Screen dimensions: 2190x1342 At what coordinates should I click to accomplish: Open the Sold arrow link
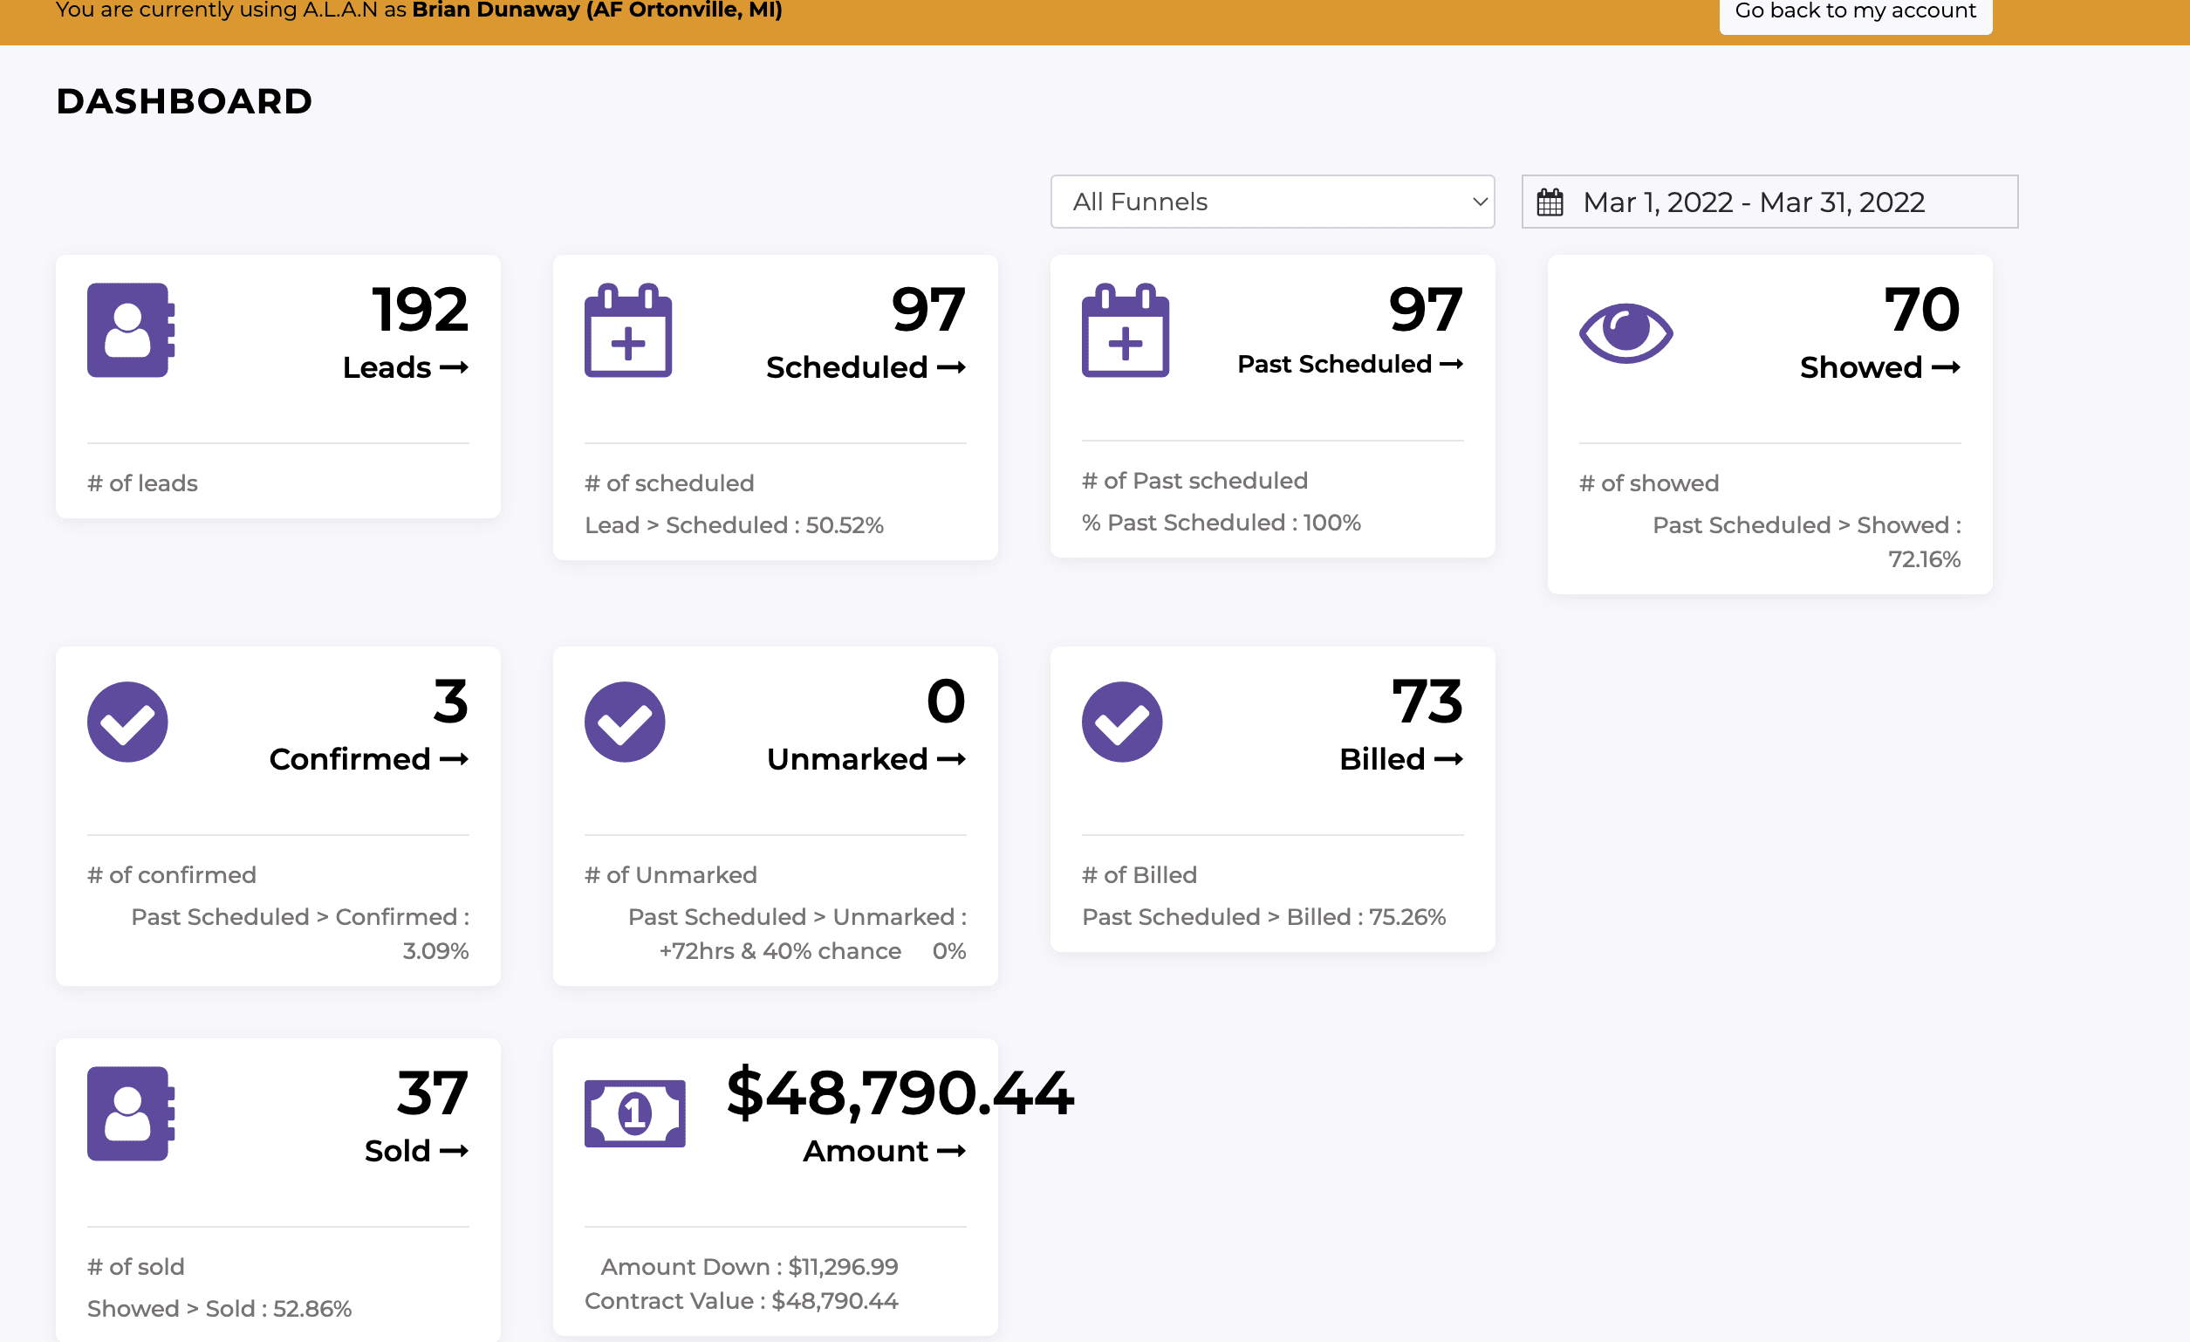416,1151
